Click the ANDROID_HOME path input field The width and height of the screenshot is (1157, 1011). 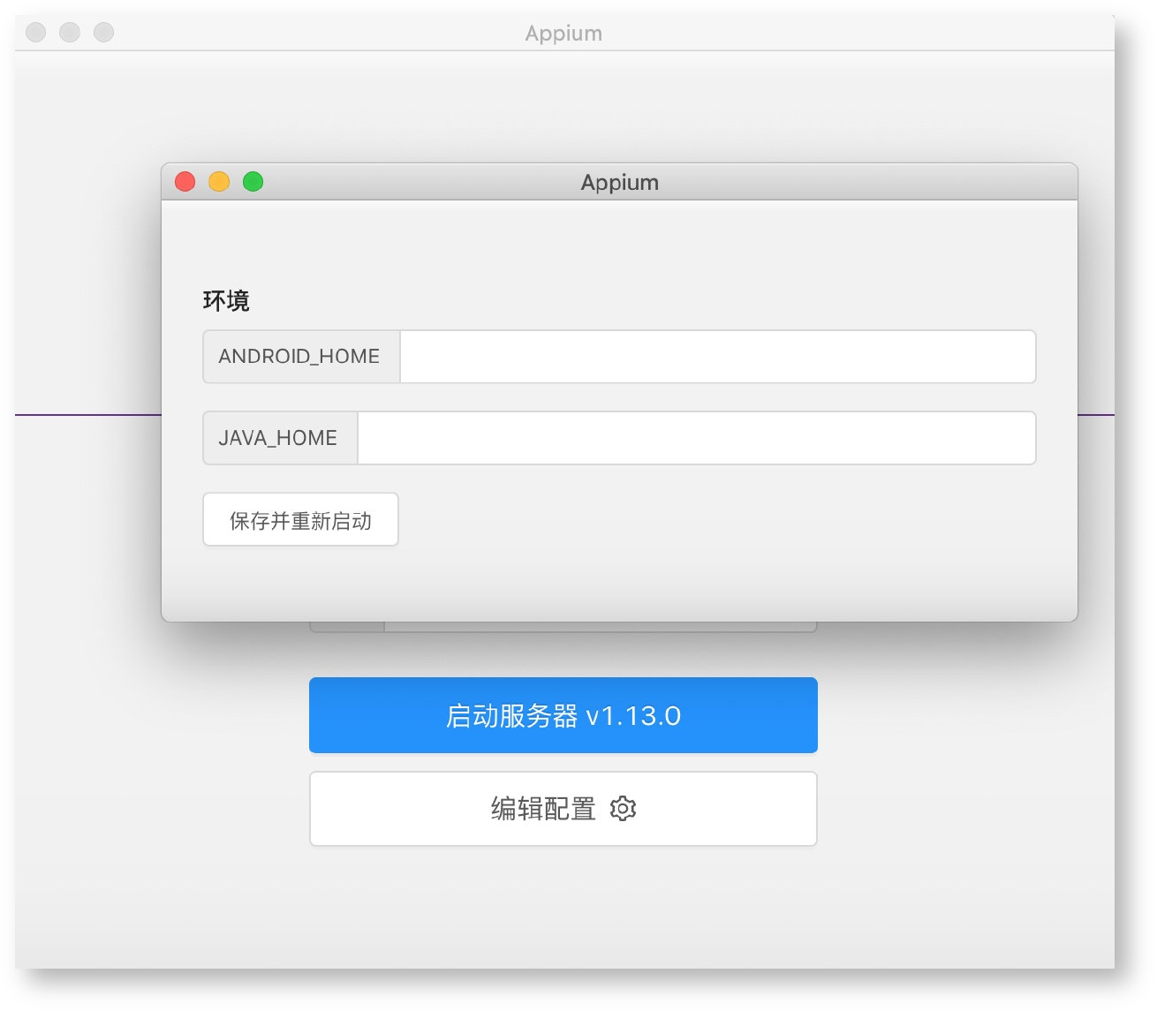(717, 357)
